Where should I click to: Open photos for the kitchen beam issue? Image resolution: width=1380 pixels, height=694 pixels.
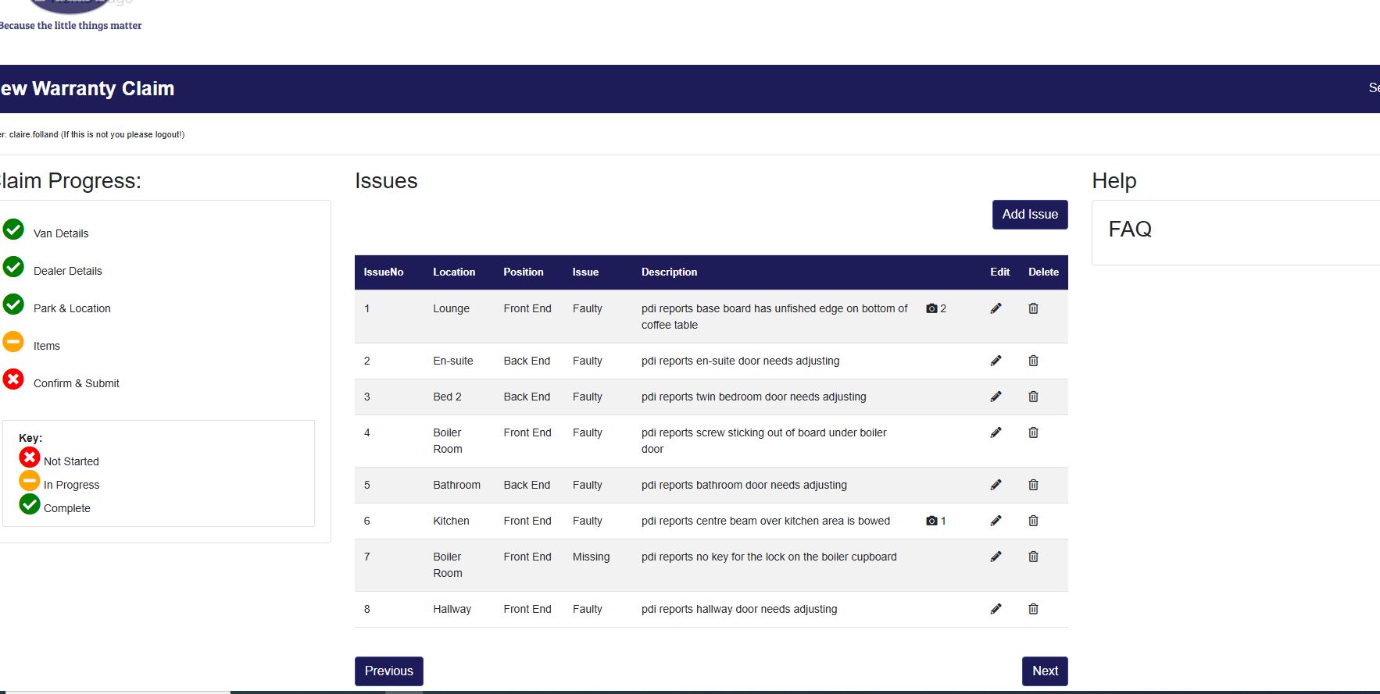tap(935, 521)
